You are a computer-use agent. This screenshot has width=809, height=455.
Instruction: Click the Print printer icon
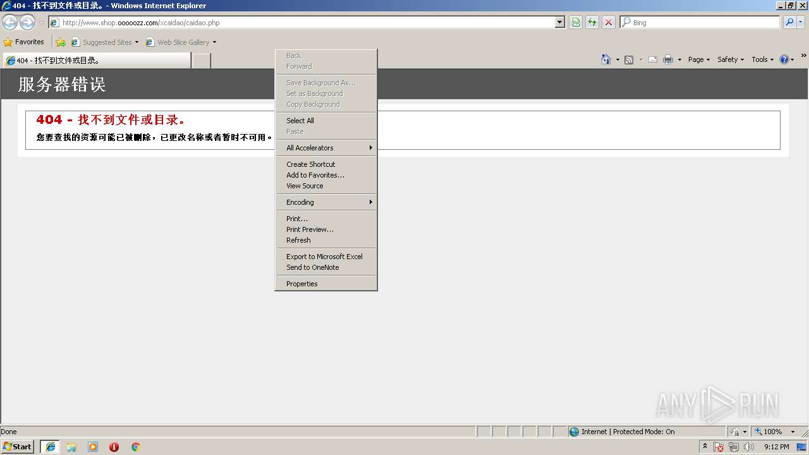click(x=668, y=59)
